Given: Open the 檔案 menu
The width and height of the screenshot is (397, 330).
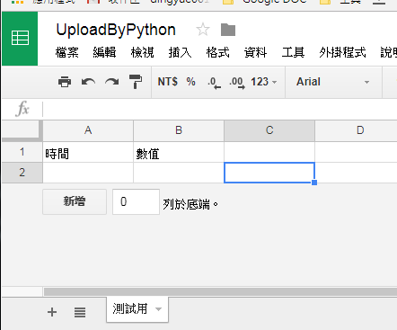Looking at the screenshot, I should tap(67, 52).
